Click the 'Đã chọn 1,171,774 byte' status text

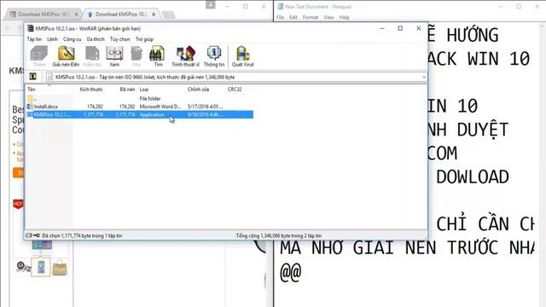pyautogui.click(x=82, y=235)
